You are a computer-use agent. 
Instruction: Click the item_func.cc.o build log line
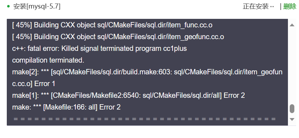point(112,25)
